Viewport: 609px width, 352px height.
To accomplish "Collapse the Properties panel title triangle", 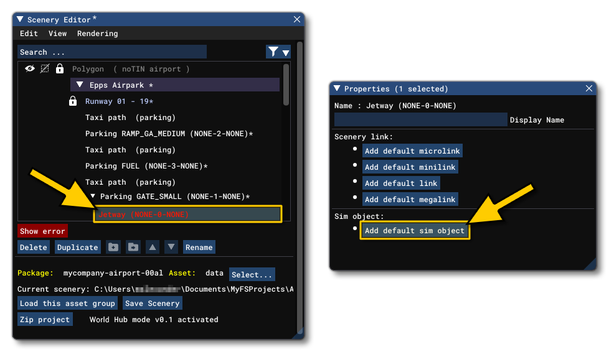I will pyautogui.click(x=337, y=89).
